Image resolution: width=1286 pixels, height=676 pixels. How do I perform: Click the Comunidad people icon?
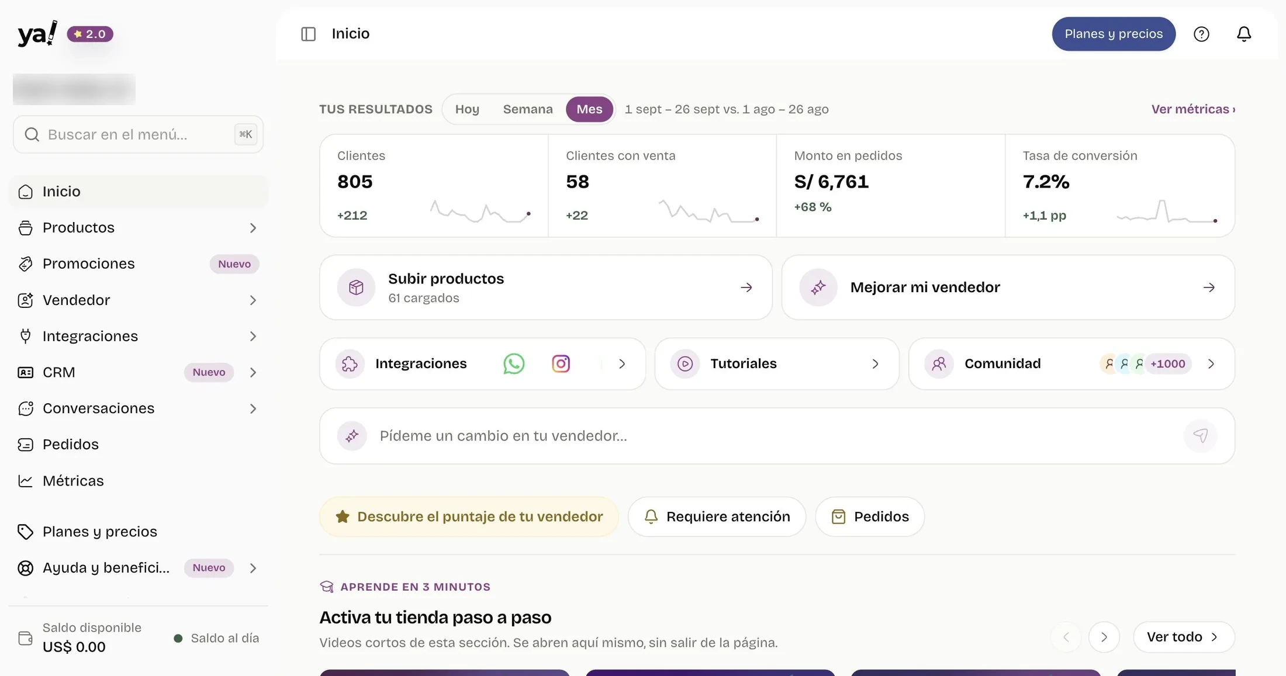pos(939,363)
